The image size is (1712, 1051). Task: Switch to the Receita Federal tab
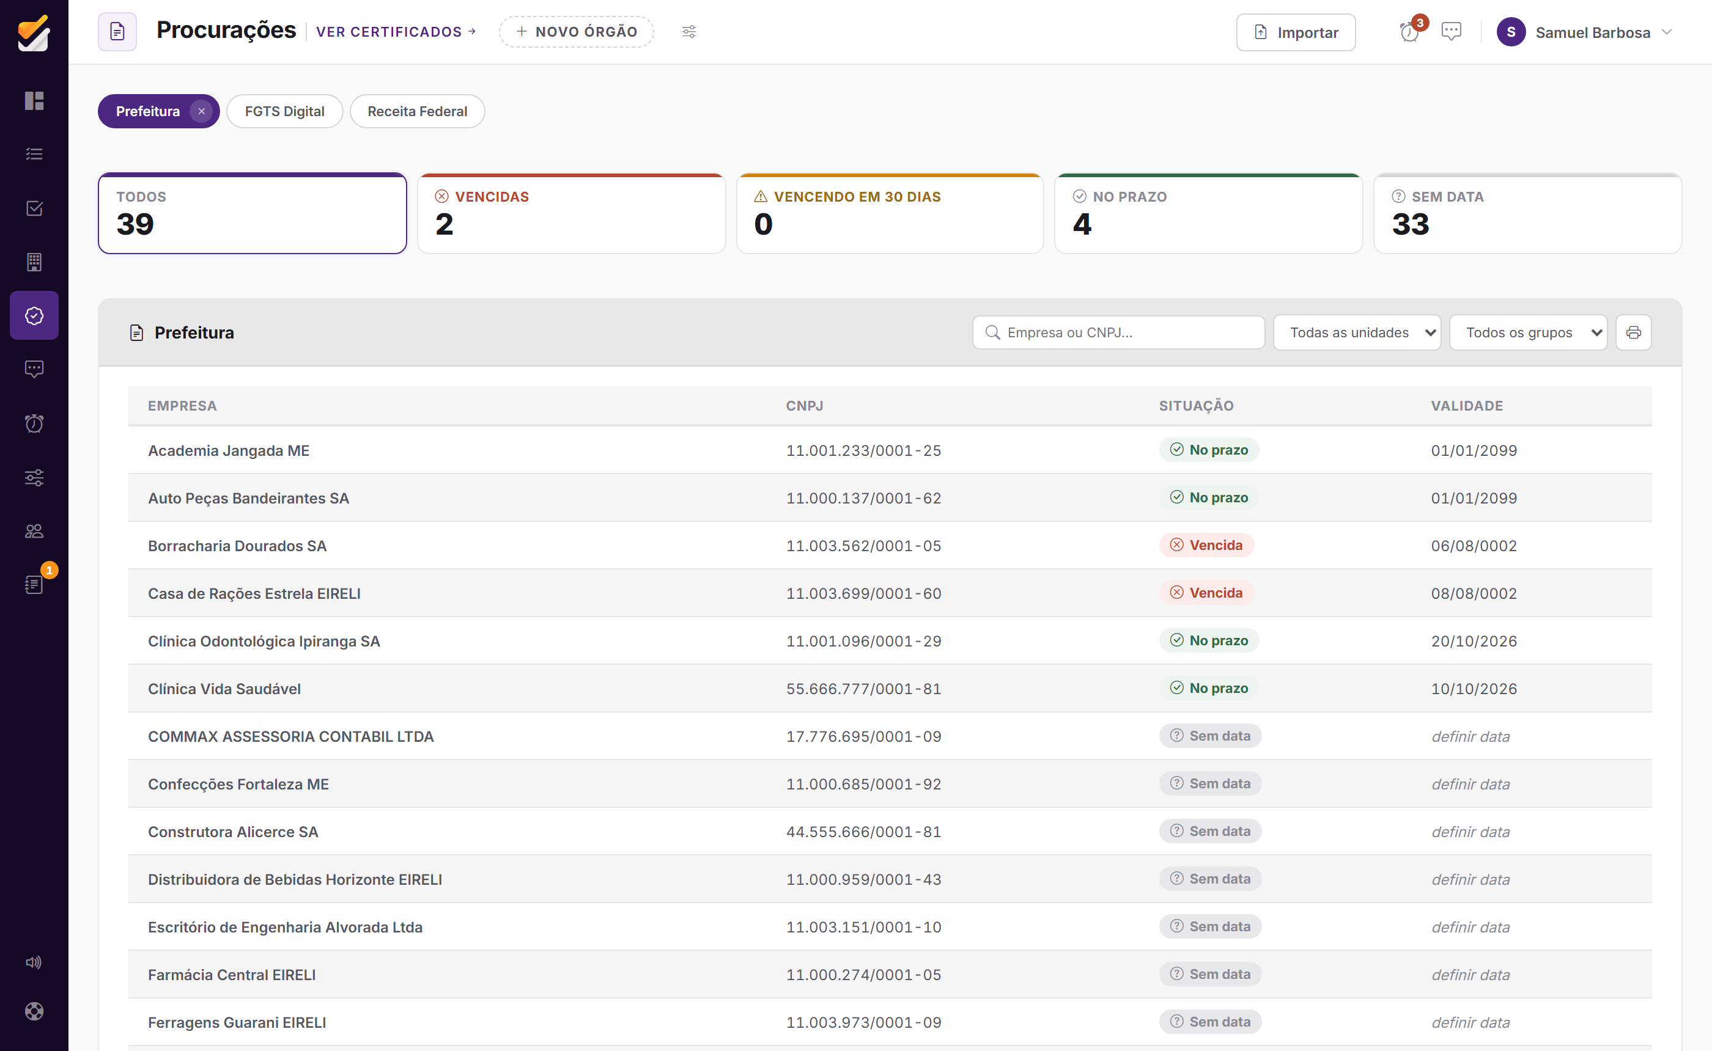[417, 111]
